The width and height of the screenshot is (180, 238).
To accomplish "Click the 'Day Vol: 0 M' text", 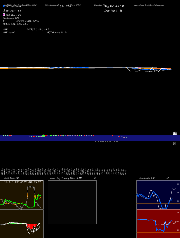I will [x=113, y=10].
